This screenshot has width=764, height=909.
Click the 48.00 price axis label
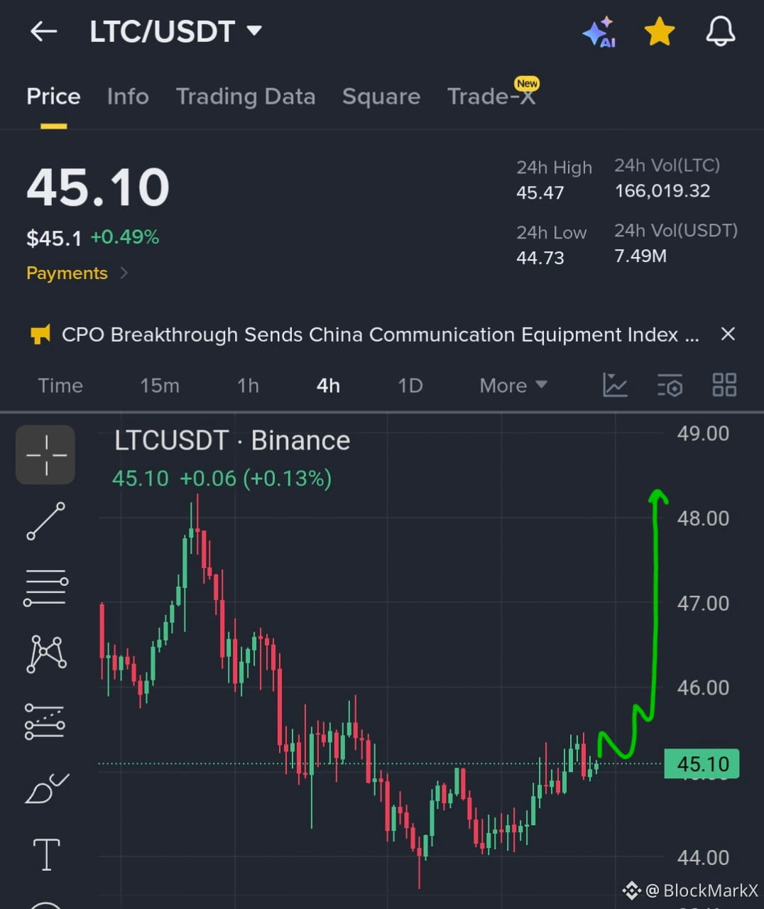[703, 518]
